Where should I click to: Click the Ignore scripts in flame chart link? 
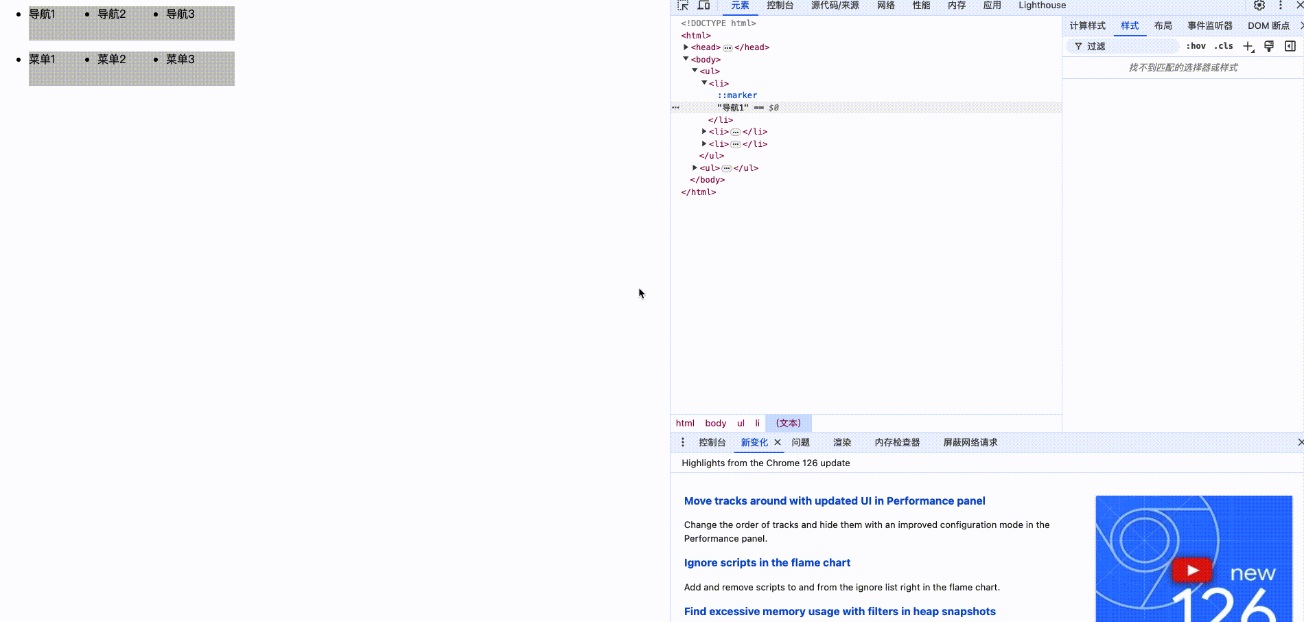pos(767,562)
